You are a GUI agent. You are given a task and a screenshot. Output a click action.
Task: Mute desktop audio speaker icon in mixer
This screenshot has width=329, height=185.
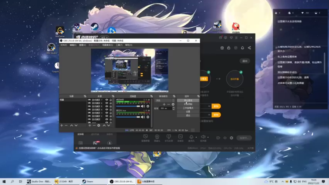pyautogui.click(x=143, y=106)
